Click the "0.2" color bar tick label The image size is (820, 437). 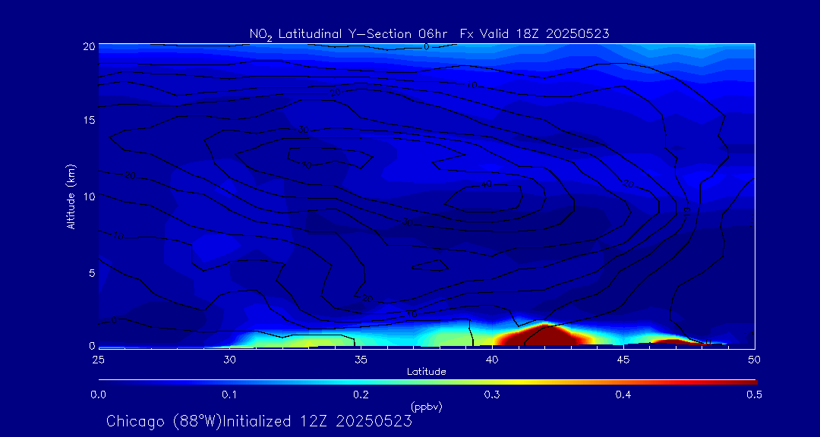[361, 395]
